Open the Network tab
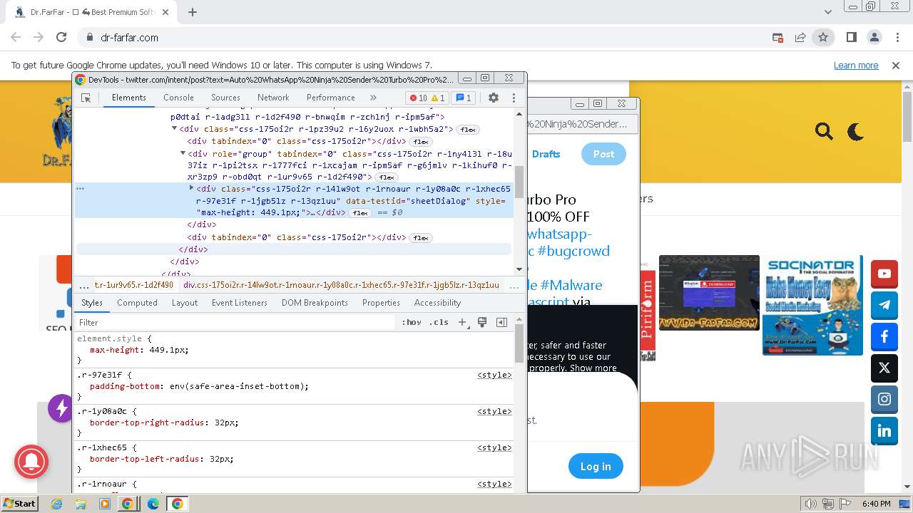 [273, 98]
